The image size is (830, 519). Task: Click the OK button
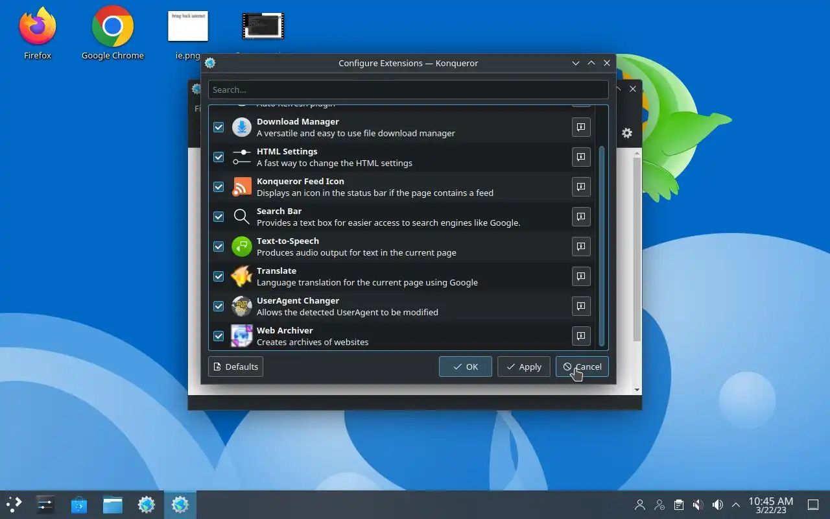click(466, 367)
